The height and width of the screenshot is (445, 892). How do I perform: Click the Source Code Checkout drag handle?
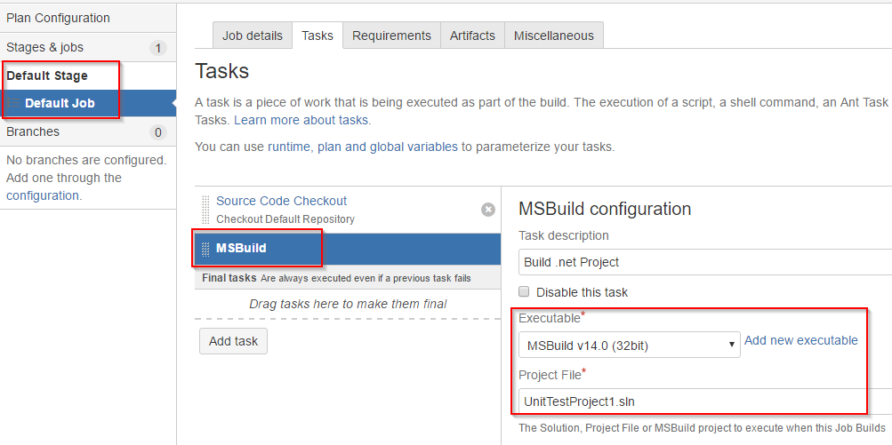tap(205, 210)
